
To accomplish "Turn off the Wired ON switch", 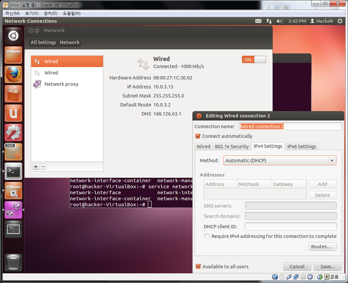I will (254, 59).
